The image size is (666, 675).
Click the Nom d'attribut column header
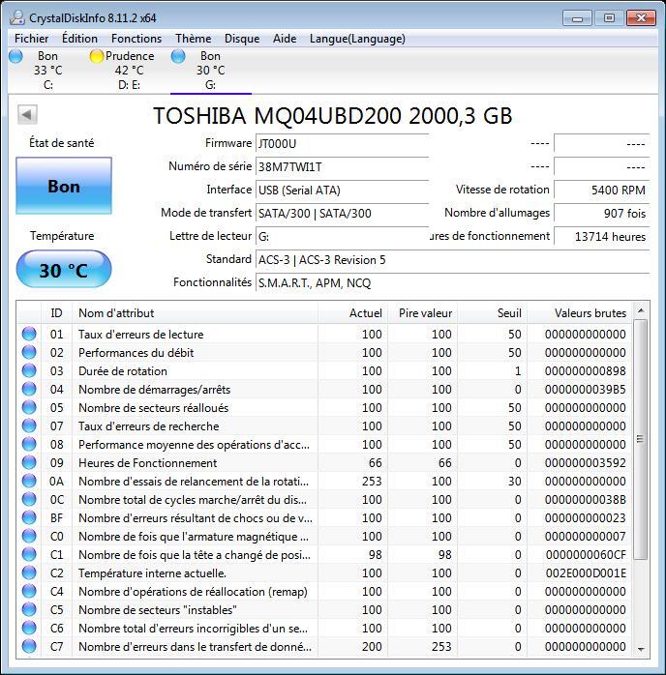click(x=195, y=313)
